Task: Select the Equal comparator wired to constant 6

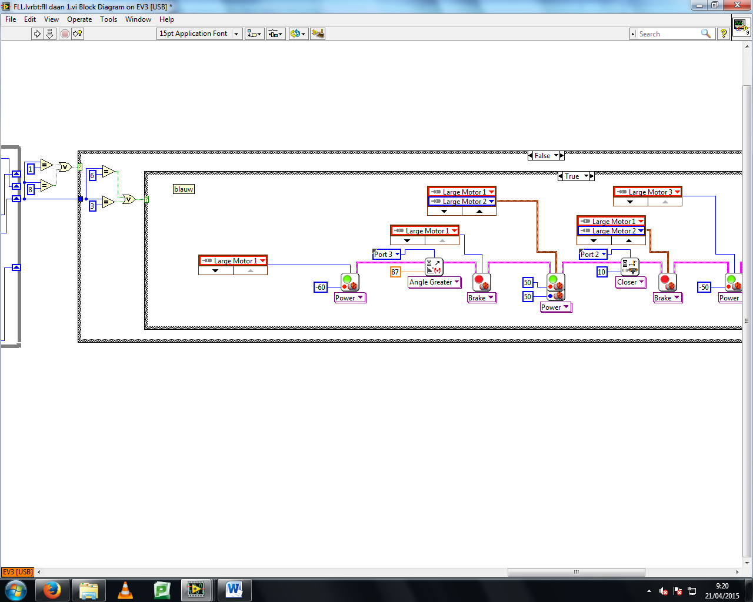Action: (108, 171)
